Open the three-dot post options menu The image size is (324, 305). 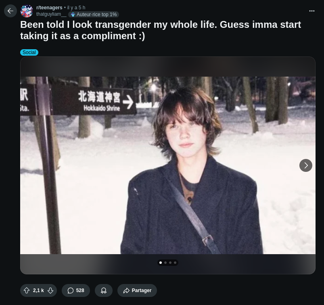[x=311, y=11]
